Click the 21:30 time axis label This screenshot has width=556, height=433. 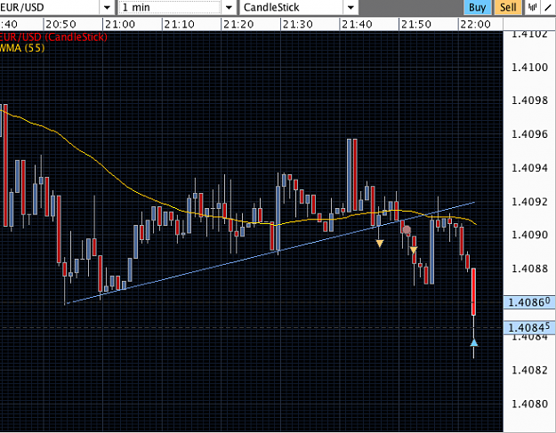(x=297, y=24)
